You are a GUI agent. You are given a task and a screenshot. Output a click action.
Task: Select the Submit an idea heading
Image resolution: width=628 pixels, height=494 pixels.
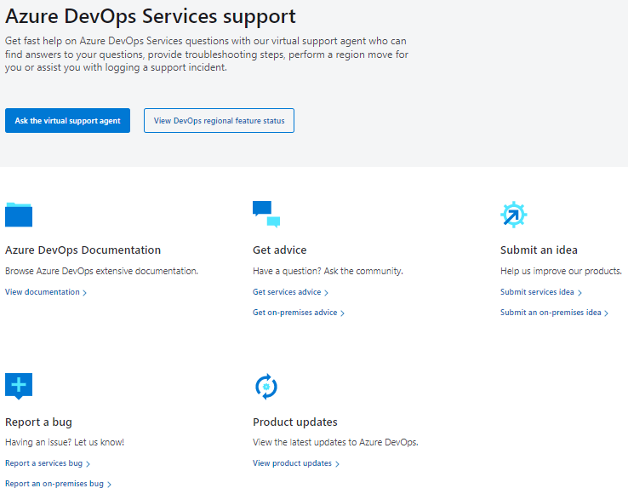point(539,250)
